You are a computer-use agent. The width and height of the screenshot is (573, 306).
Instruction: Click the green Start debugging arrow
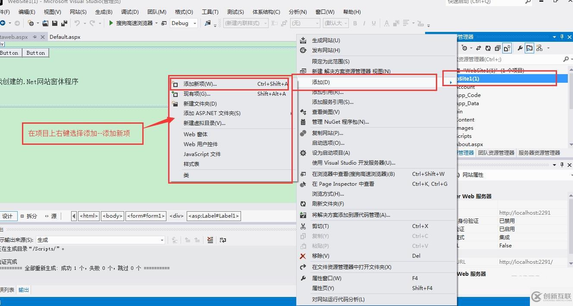pyautogui.click(x=111, y=23)
